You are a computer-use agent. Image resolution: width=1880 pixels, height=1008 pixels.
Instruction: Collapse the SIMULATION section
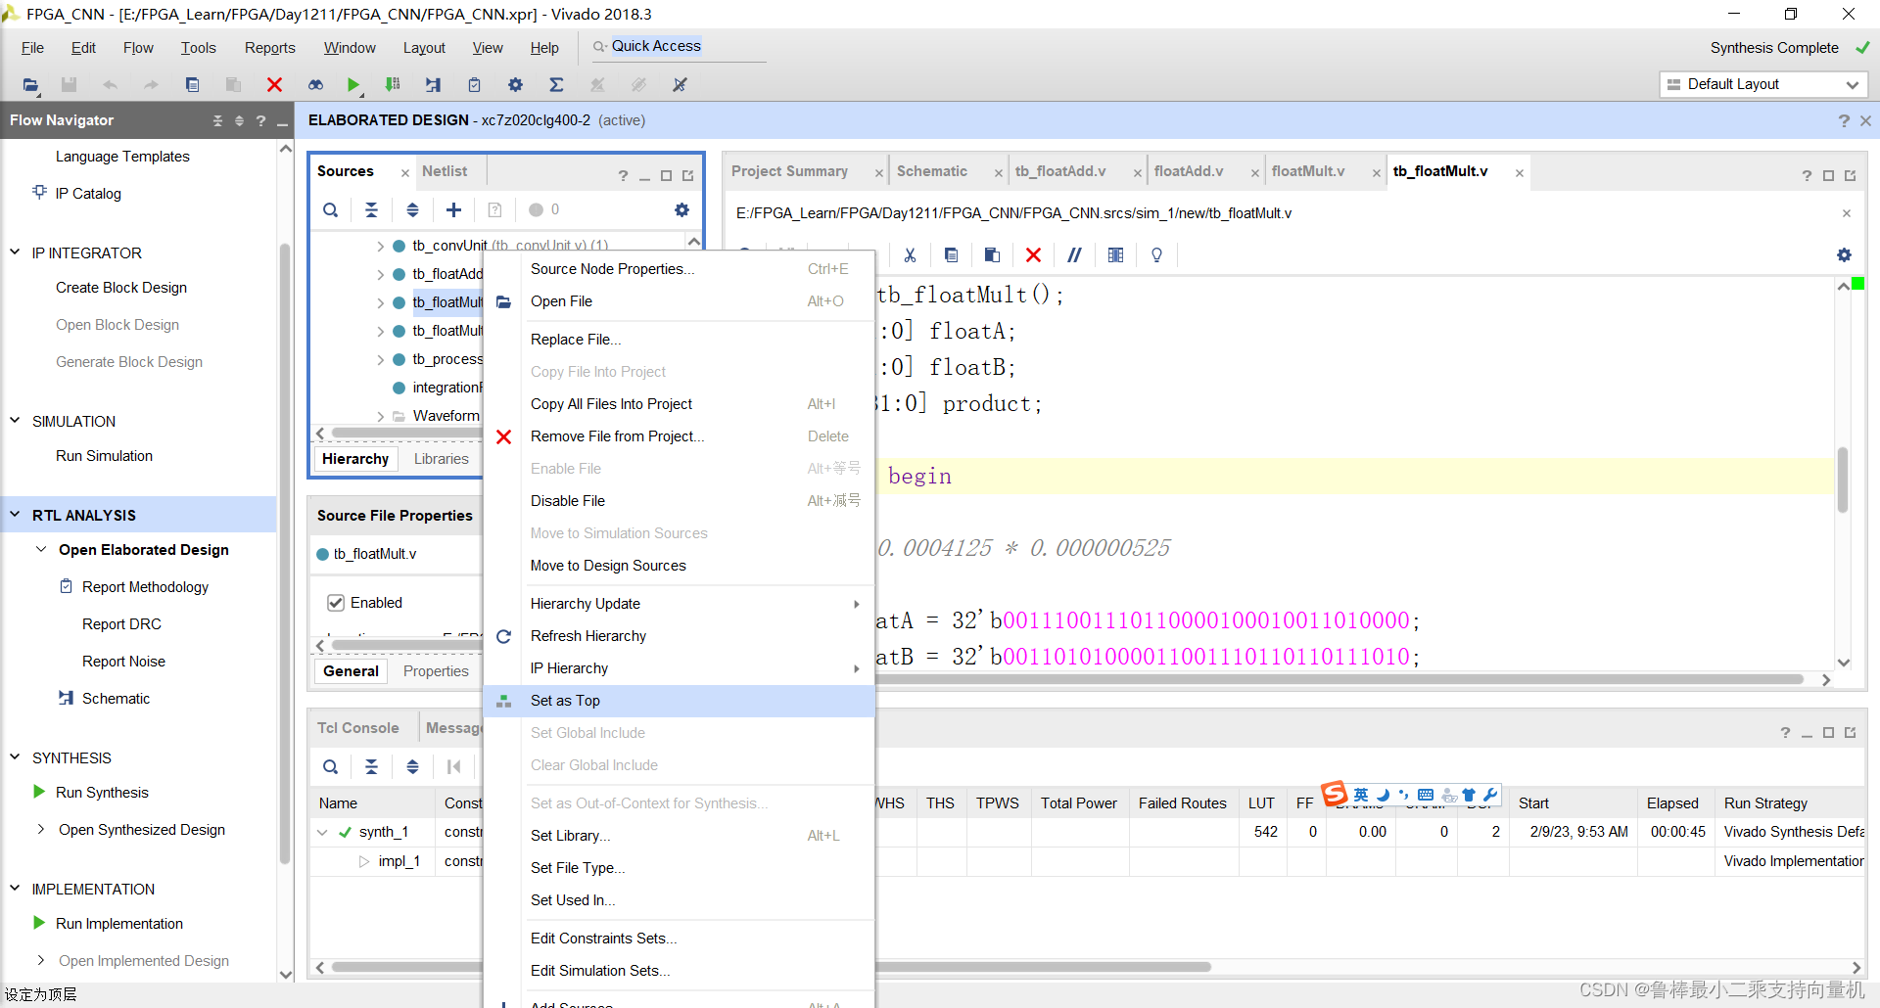coord(15,421)
